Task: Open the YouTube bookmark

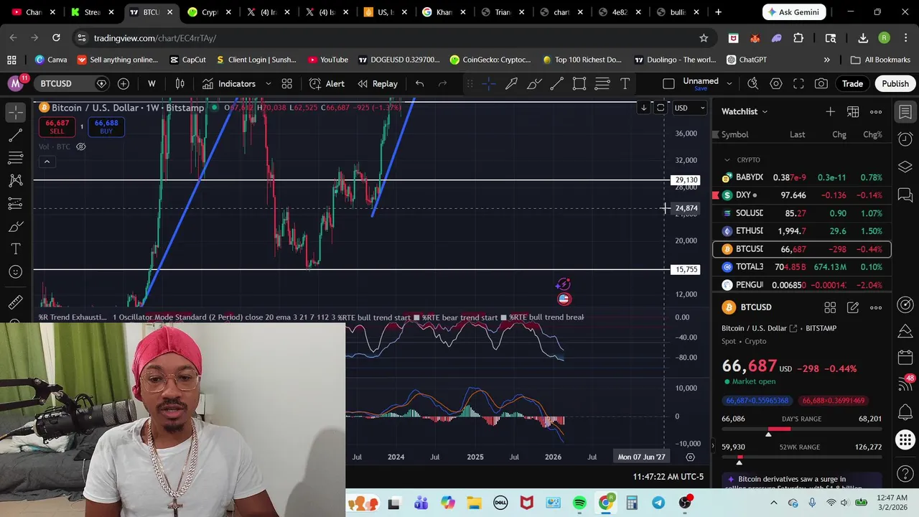Action: [x=328, y=60]
